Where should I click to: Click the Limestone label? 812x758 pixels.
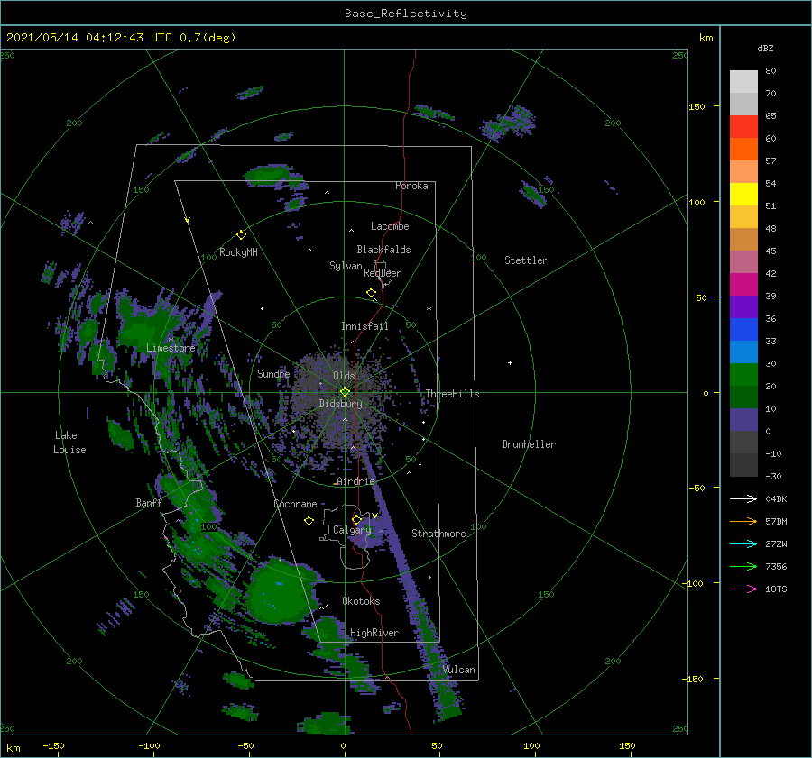[171, 348]
